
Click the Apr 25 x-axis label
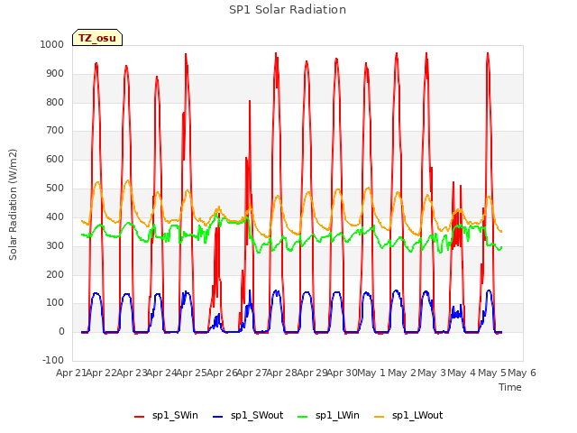point(191,373)
